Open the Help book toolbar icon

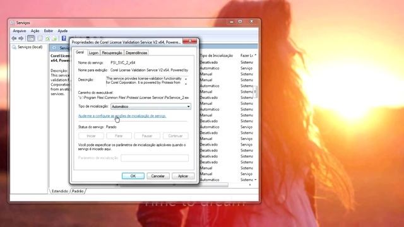(x=64, y=38)
